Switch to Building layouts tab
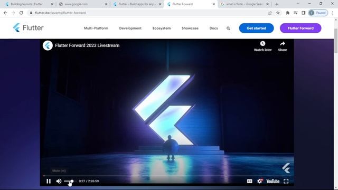 [x=26, y=4]
